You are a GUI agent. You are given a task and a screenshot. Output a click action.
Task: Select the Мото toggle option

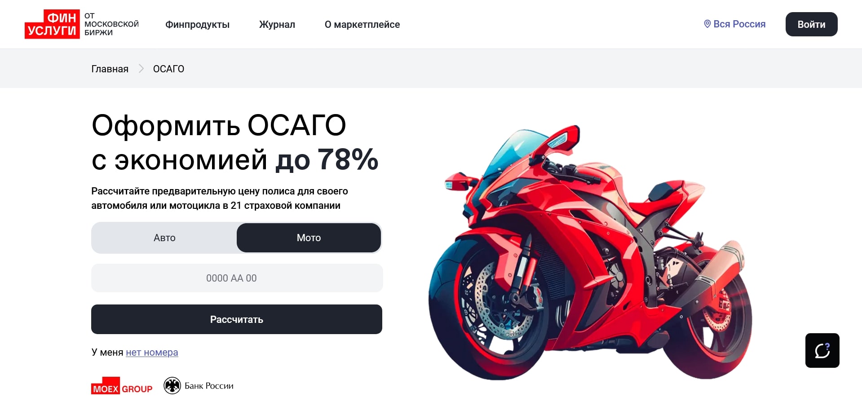309,238
